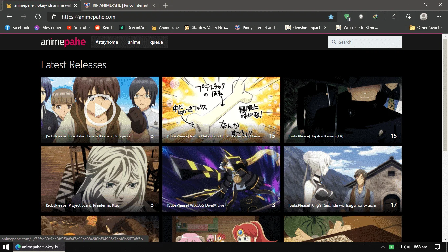Open the Stardew Valley Nexus bookmark
Viewport: 448px width, 252px height.
[206, 28]
